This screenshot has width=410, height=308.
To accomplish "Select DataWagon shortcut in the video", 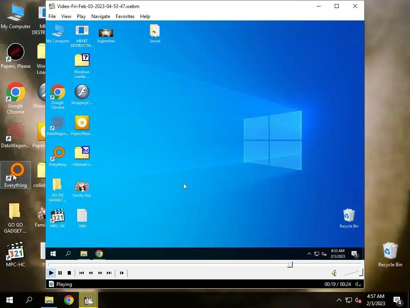I will [x=58, y=126].
